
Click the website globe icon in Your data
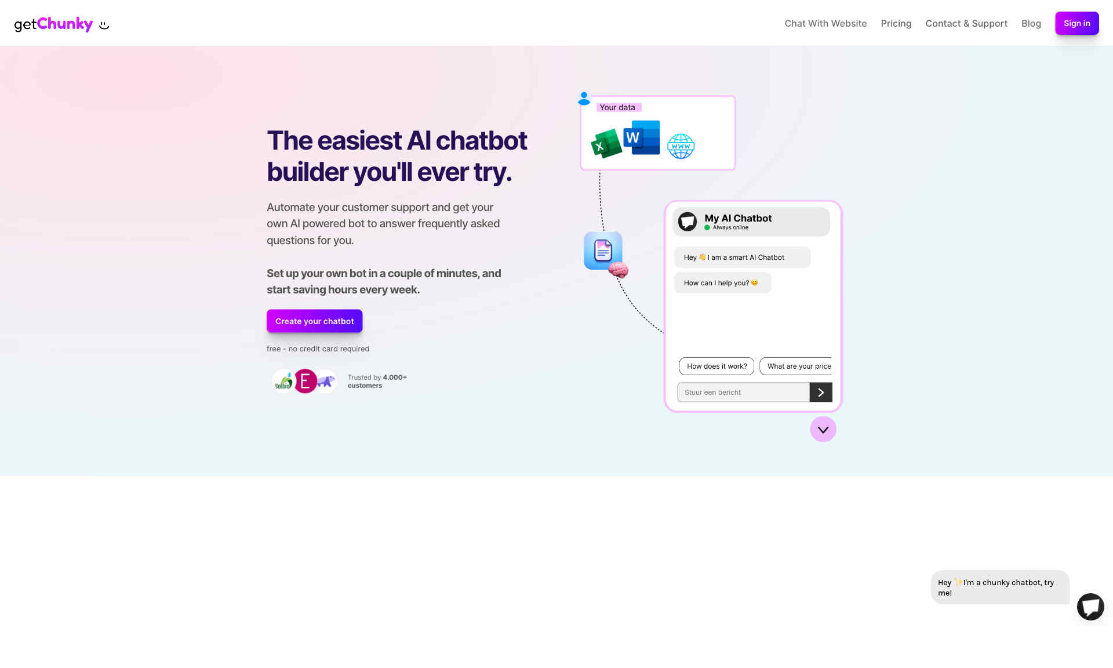681,143
